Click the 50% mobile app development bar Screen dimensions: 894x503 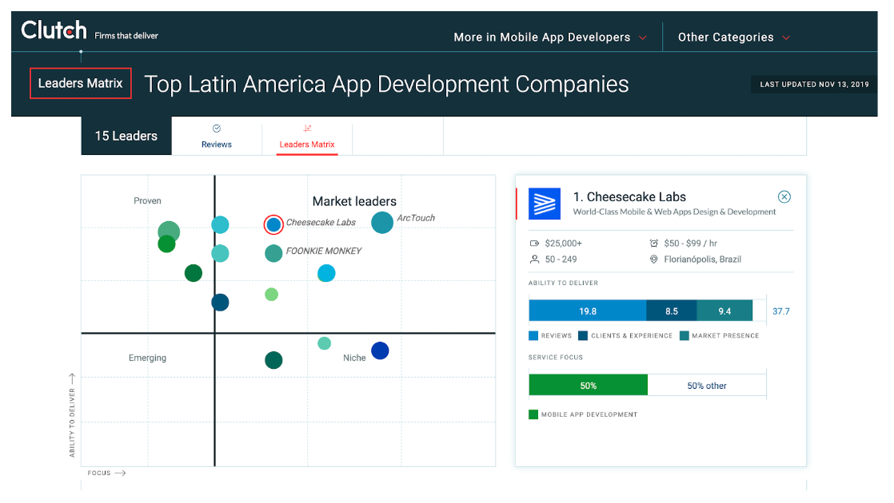pyautogui.click(x=589, y=385)
